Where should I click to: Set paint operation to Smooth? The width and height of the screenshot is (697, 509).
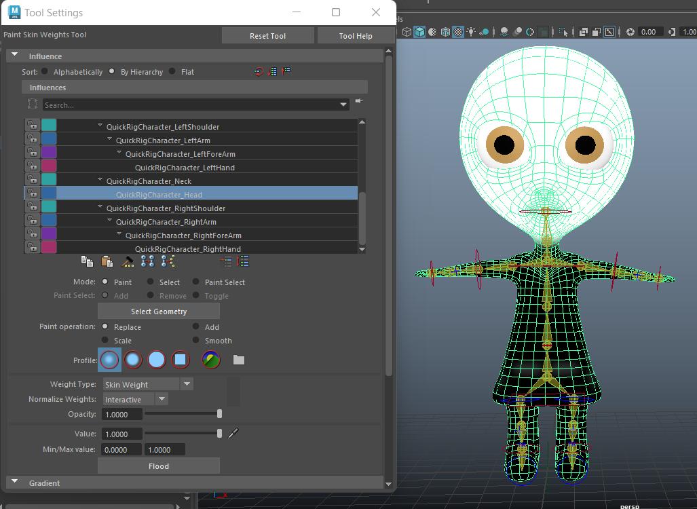(196, 340)
